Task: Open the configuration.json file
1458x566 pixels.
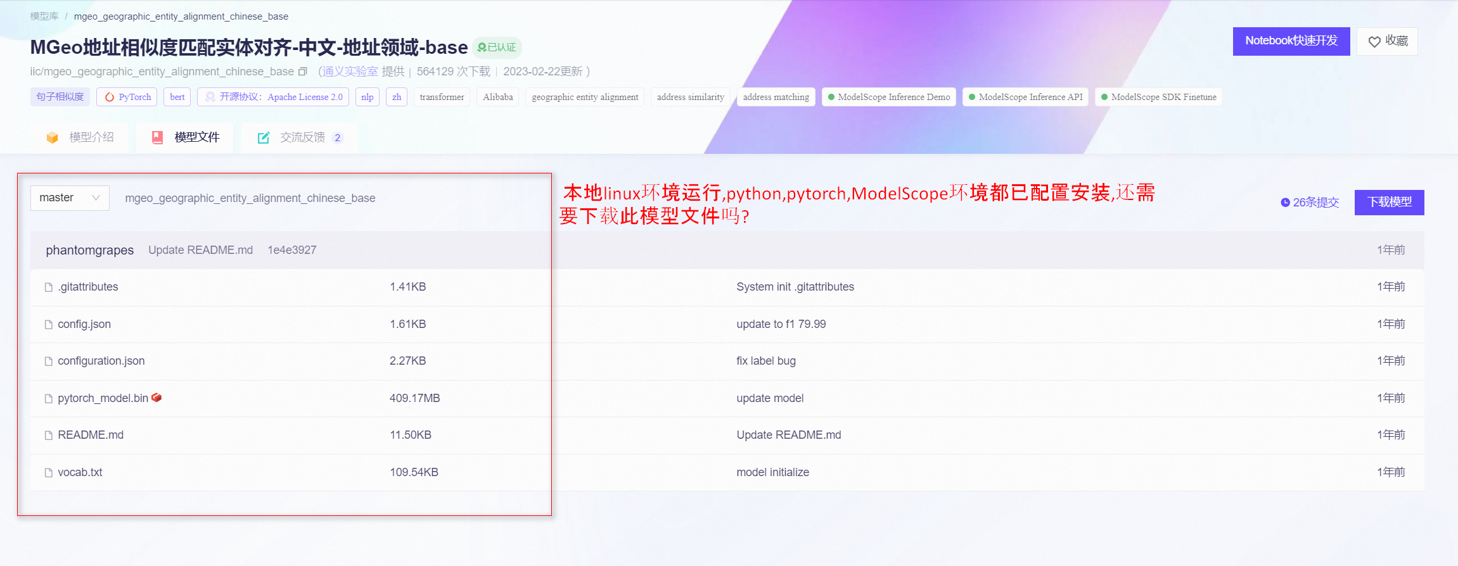Action: click(x=101, y=362)
